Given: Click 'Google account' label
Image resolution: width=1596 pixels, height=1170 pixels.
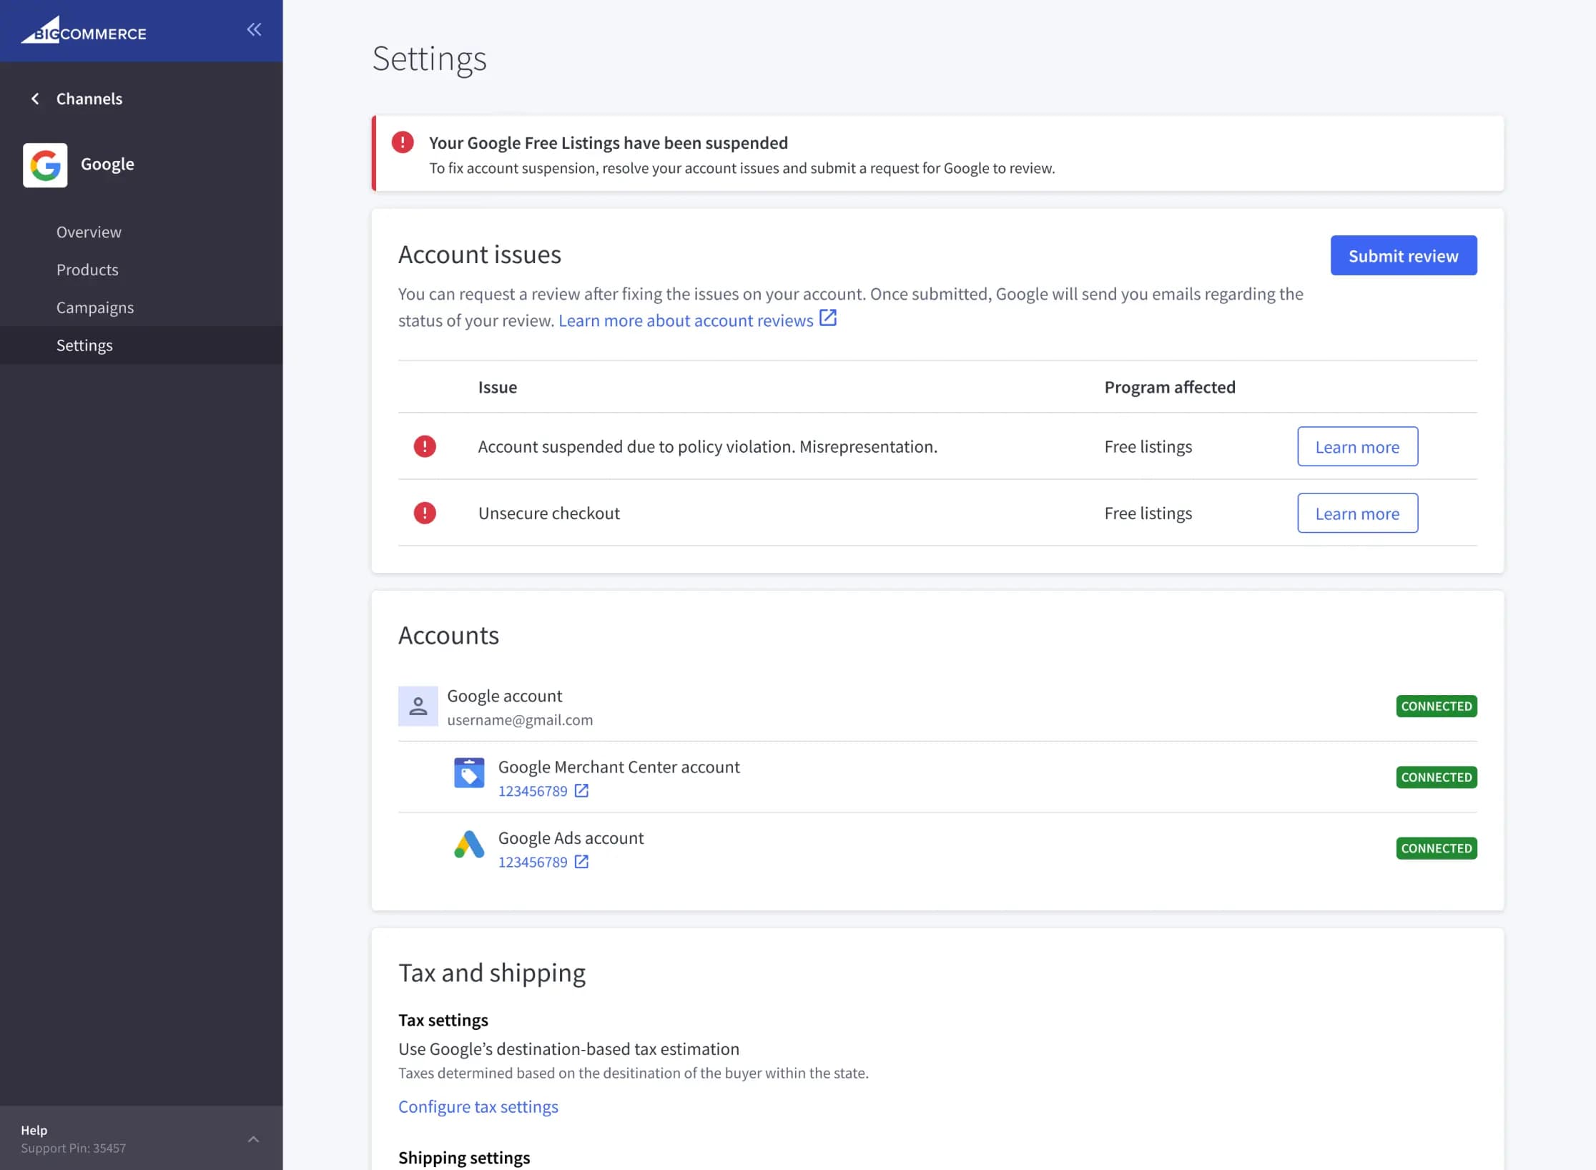Looking at the screenshot, I should pos(505,696).
